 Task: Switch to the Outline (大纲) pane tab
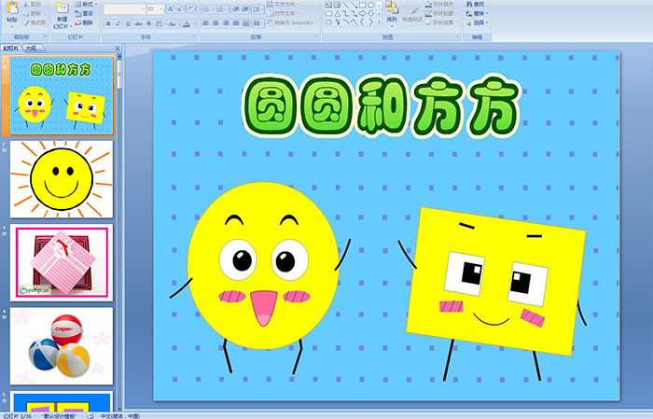point(31,49)
